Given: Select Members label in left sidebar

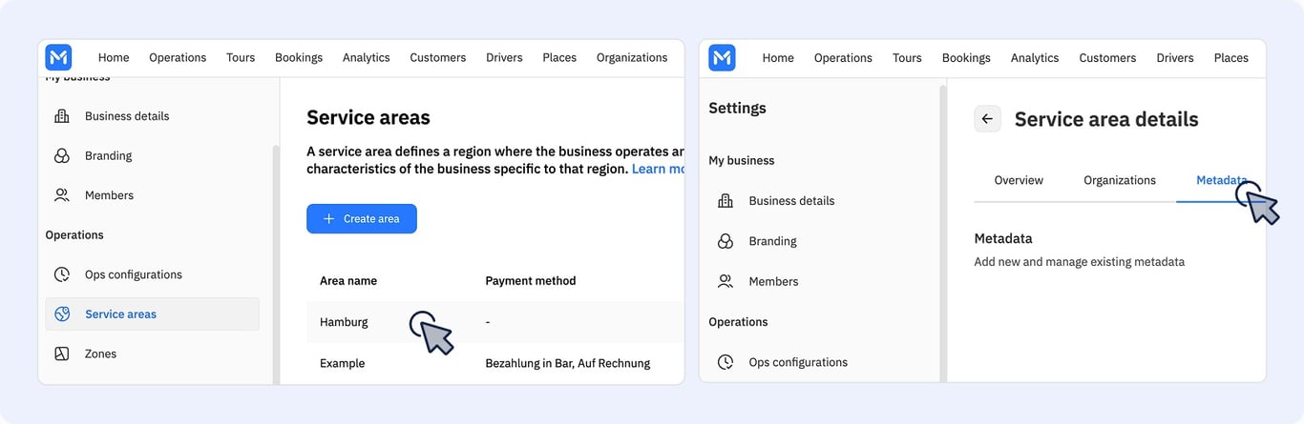Looking at the screenshot, I should [110, 195].
